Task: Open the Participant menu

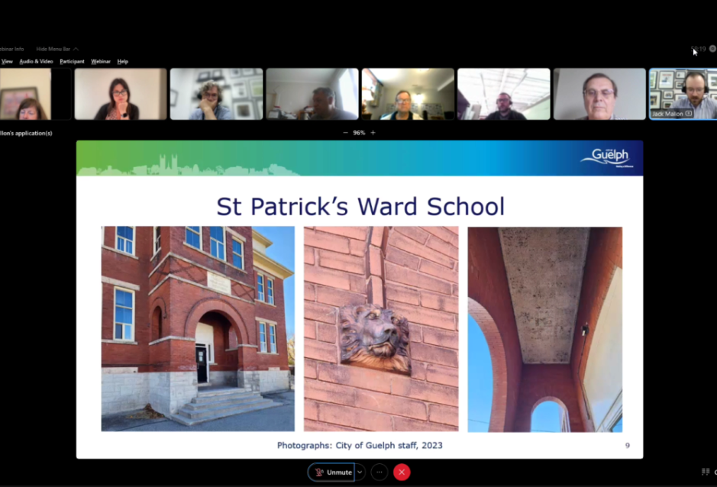Action: [72, 61]
